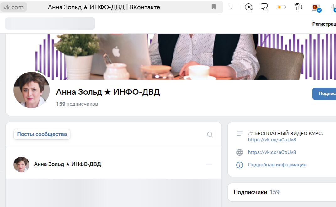
Task: Open the free video course vk.cc link
Action: [x=272, y=140]
